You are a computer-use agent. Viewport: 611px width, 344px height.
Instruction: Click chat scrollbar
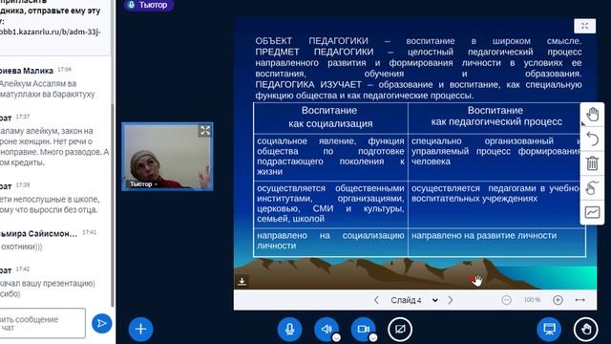113,204
